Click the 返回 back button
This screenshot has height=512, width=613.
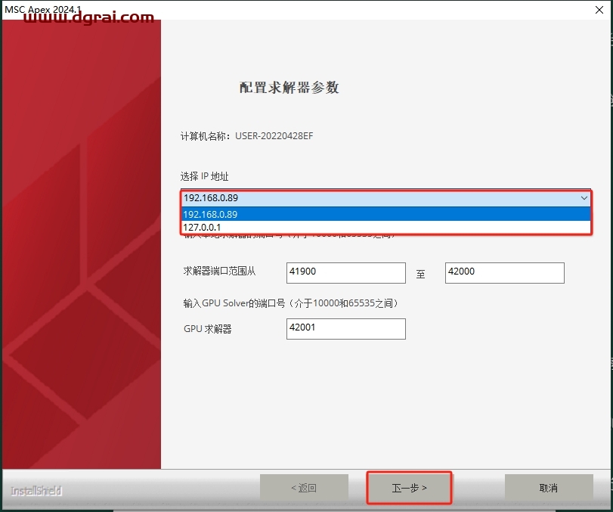click(x=304, y=488)
